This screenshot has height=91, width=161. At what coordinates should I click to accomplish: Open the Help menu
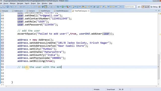tap(51, 3)
